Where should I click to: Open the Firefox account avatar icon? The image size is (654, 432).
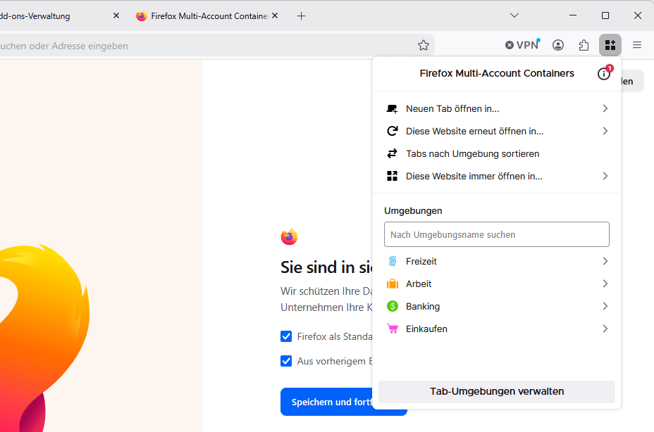pyautogui.click(x=558, y=45)
